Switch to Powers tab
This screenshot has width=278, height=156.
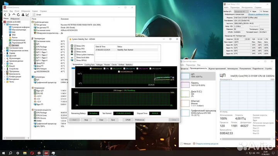pyautogui.click(x=107, y=65)
